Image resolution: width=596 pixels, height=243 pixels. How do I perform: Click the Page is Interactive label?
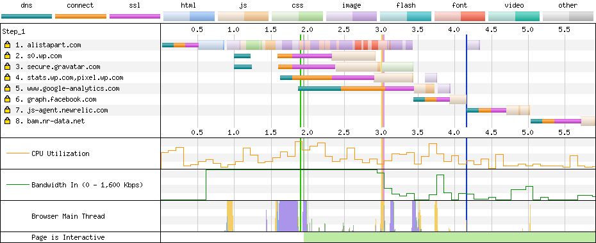pos(68,238)
